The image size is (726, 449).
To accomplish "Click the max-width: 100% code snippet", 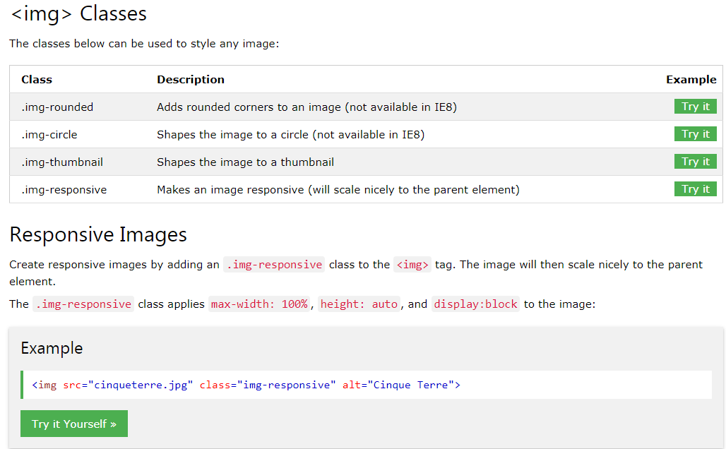I will (x=261, y=304).
